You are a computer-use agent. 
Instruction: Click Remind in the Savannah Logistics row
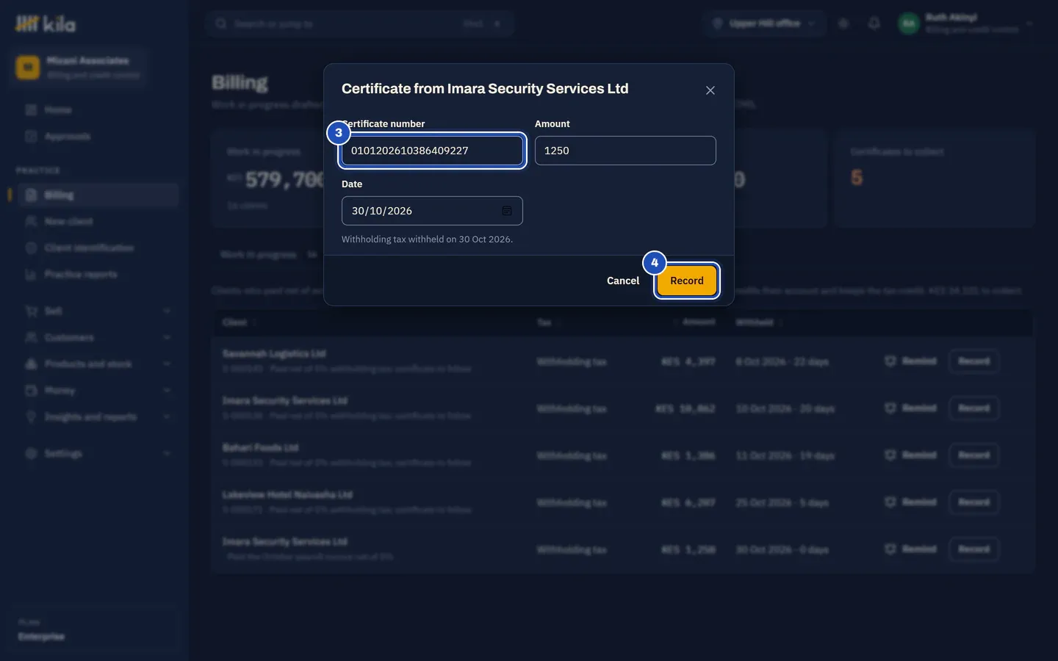(x=910, y=361)
